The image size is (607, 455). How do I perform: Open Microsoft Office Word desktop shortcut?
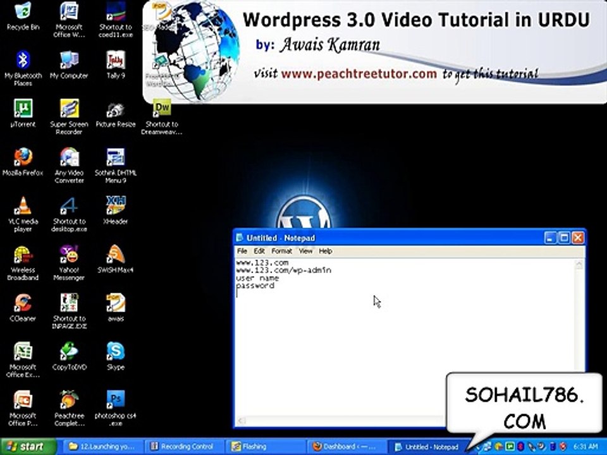point(69,18)
